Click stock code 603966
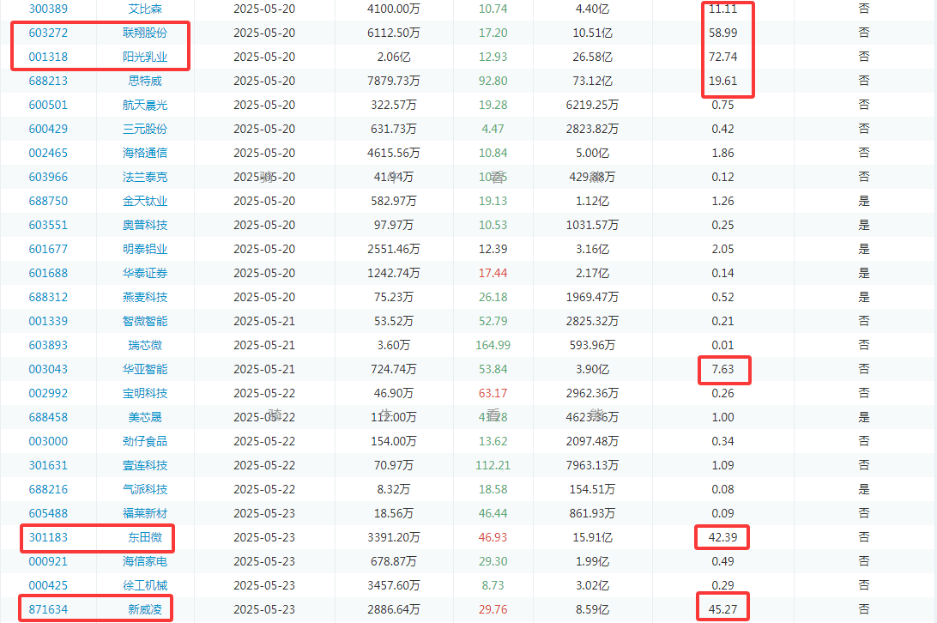 48,177
